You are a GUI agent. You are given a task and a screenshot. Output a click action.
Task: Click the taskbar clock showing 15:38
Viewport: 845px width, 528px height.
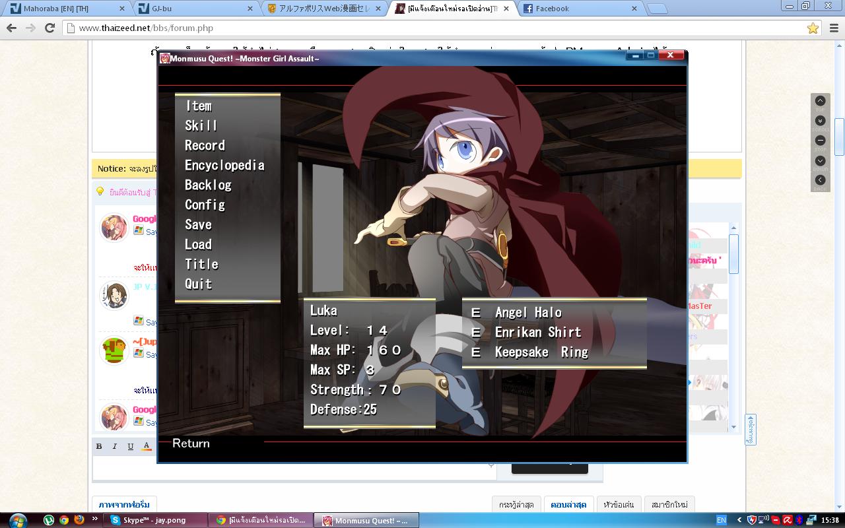click(x=830, y=520)
